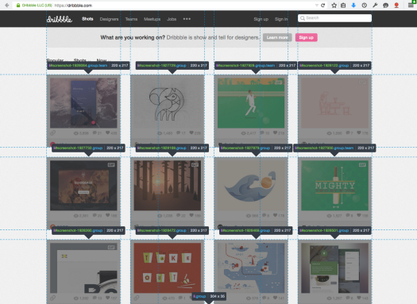Open history with the clock icon
The width and height of the screenshot is (417, 304).
(365, 6)
